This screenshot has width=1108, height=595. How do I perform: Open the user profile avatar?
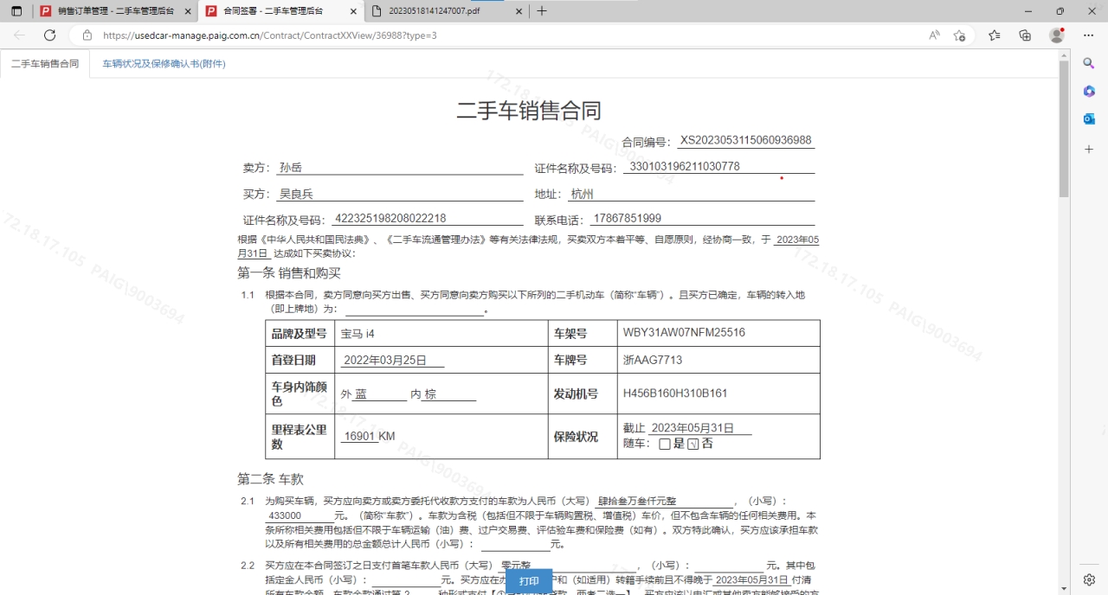click(x=1056, y=35)
